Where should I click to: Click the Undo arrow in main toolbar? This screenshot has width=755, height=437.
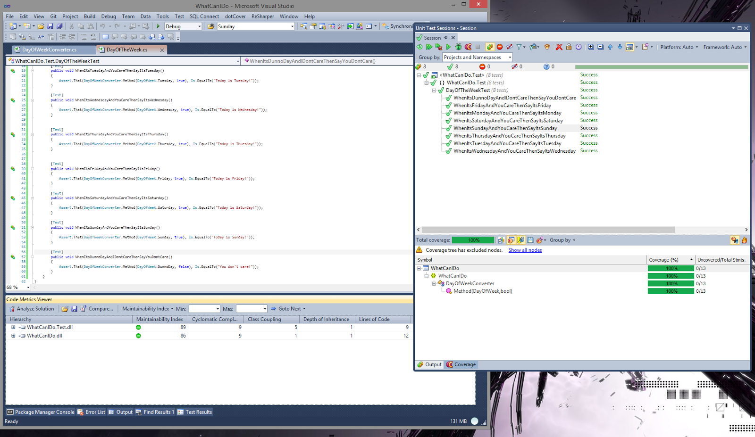pyautogui.click(x=102, y=26)
